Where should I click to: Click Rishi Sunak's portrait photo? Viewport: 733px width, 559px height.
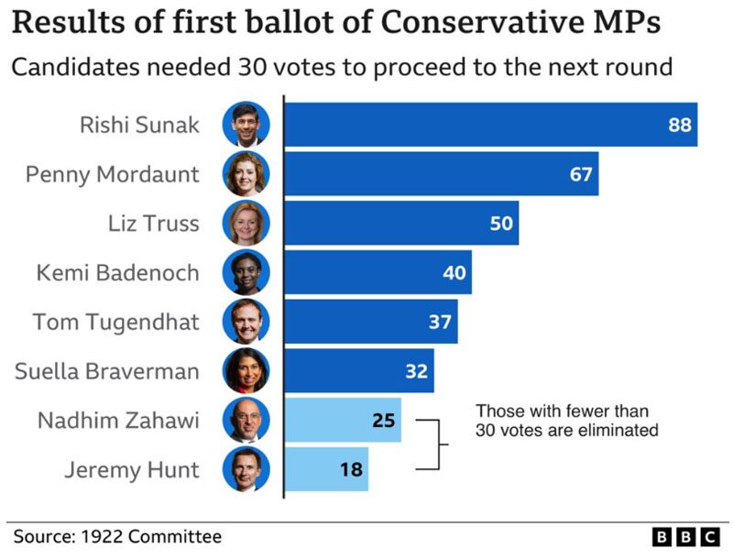click(246, 125)
